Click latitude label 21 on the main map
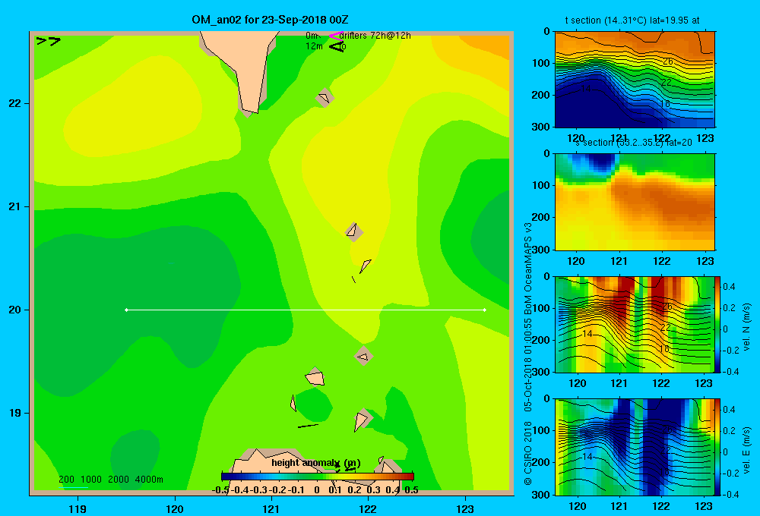760x516 pixels. point(15,206)
